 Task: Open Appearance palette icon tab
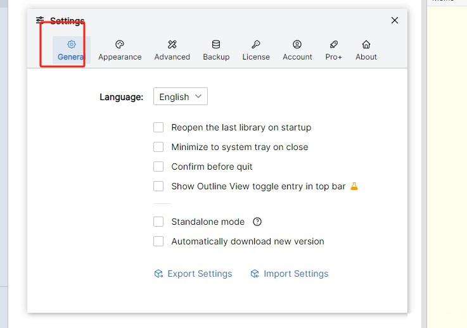[120, 44]
